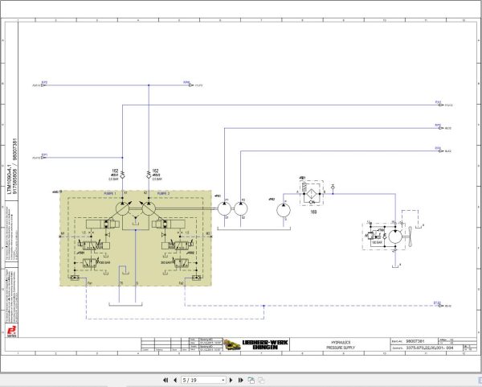482x387 pixels.
Task: Click the 180 BAR label
Action: coord(377,243)
